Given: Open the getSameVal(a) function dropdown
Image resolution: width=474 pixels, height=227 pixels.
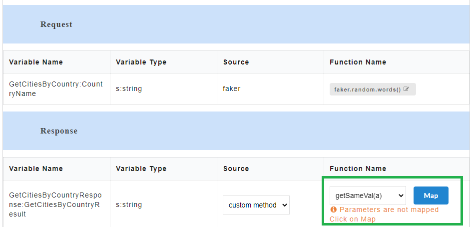Looking at the screenshot, I should [368, 195].
